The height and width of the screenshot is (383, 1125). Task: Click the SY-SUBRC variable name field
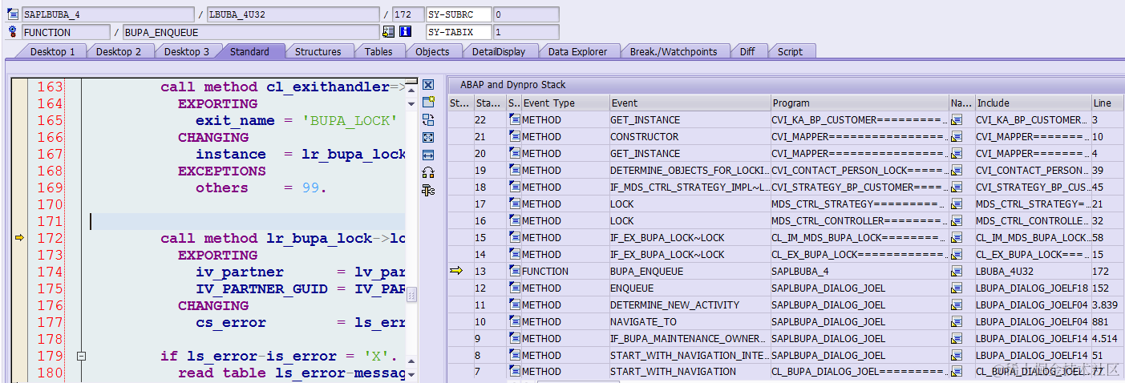point(458,14)
